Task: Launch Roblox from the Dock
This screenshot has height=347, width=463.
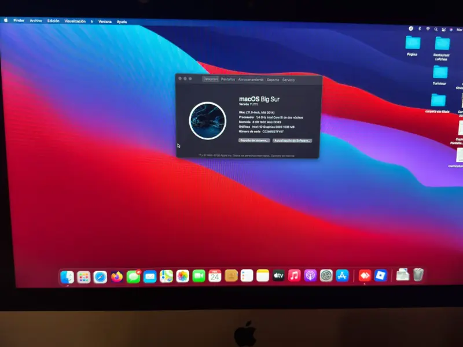Action: pyautogui.click(x=381, y=275)
